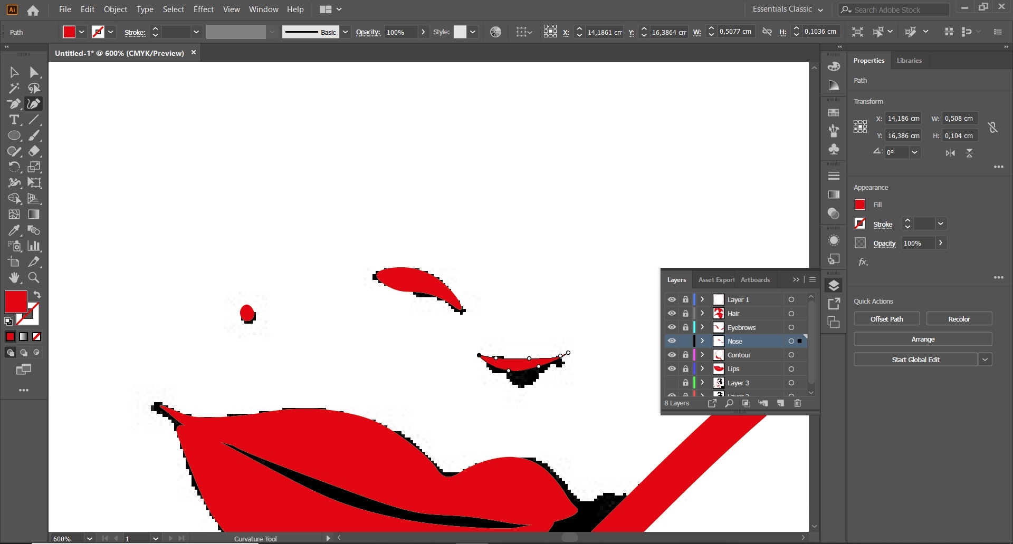Hide the Eyebrows layer

point(672,327)
